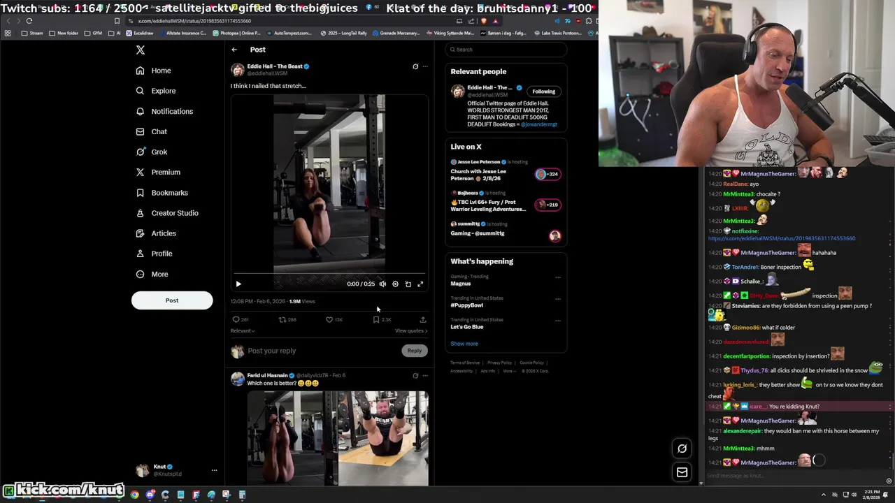
Task: Open the Photopea bookmark
Action: [x=236, y=33]
